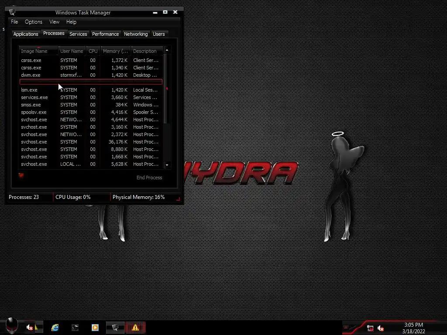Click the yellow warning taskbar button
The width and height of the screenshot is (447, 335).
[135, 327]
